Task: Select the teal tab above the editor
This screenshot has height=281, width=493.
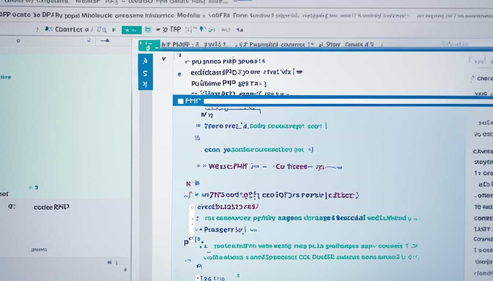Action: point(149,45)
